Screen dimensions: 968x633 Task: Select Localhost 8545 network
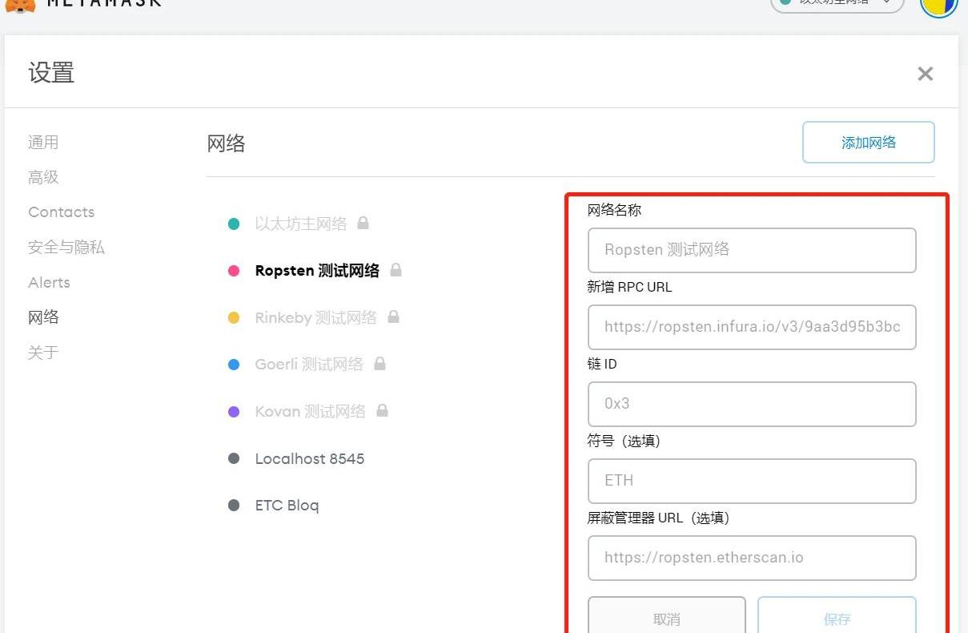(310, 459)
